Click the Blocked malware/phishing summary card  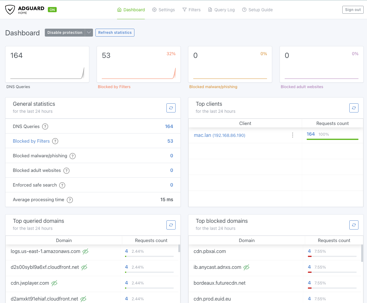point(230,64)
